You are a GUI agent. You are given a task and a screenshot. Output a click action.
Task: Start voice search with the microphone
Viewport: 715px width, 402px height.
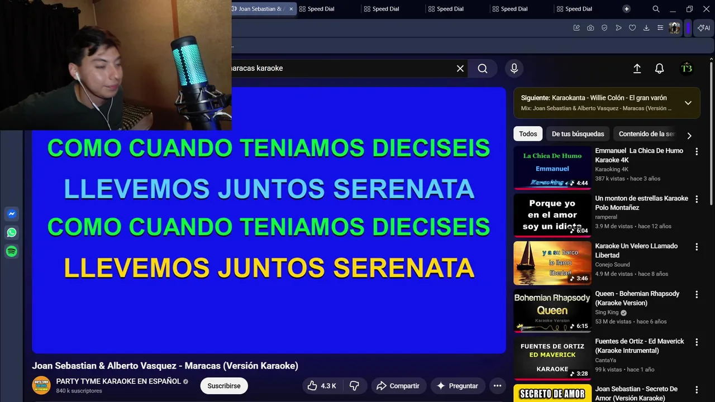(514, 68)
